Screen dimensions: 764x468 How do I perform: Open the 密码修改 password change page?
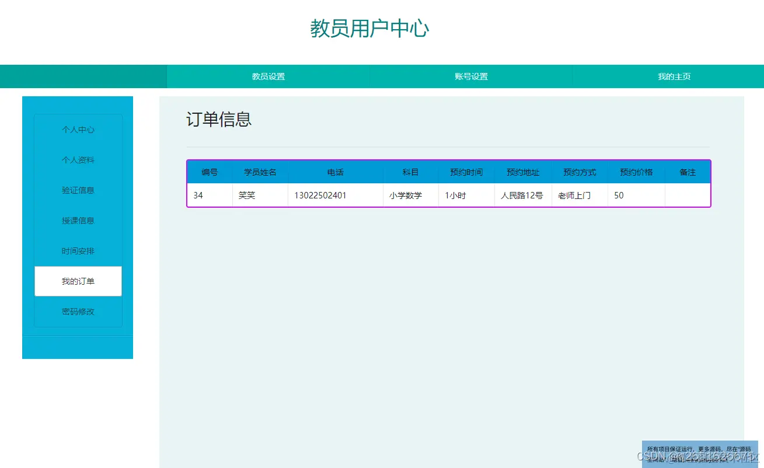[78, 311]
